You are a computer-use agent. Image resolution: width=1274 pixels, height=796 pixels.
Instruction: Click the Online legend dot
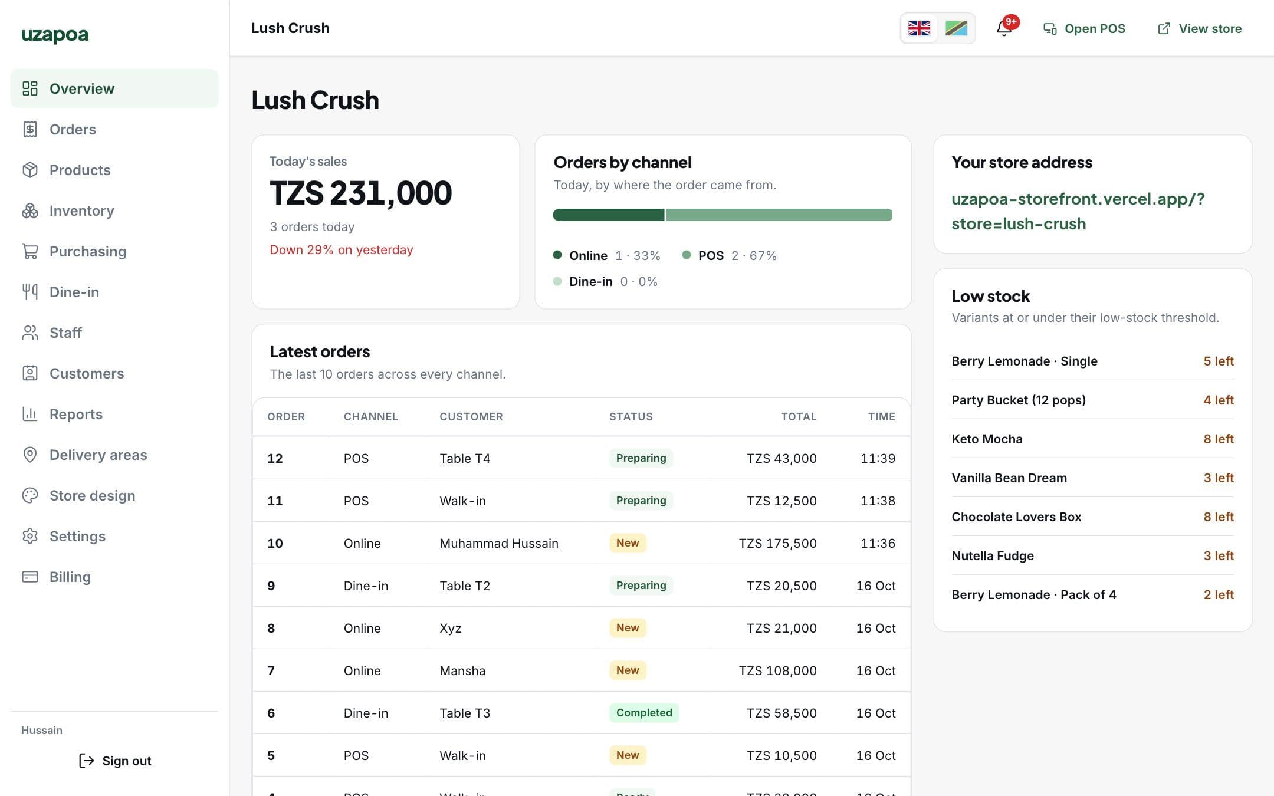tap(557, 255)
